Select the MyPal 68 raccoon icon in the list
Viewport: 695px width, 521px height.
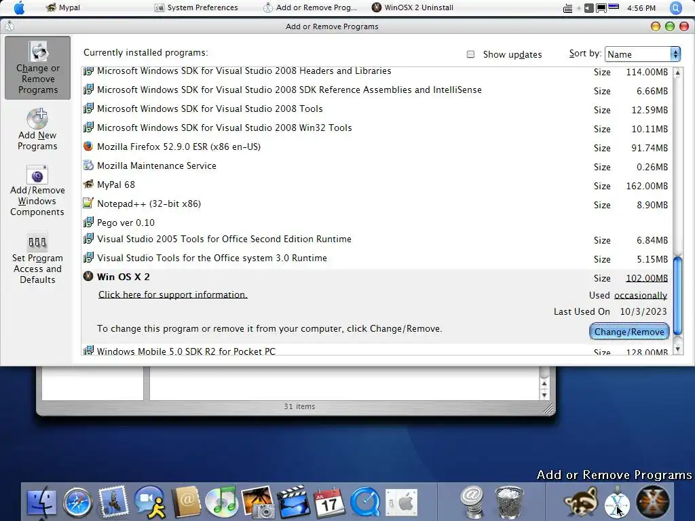click(x=88, y=185)
